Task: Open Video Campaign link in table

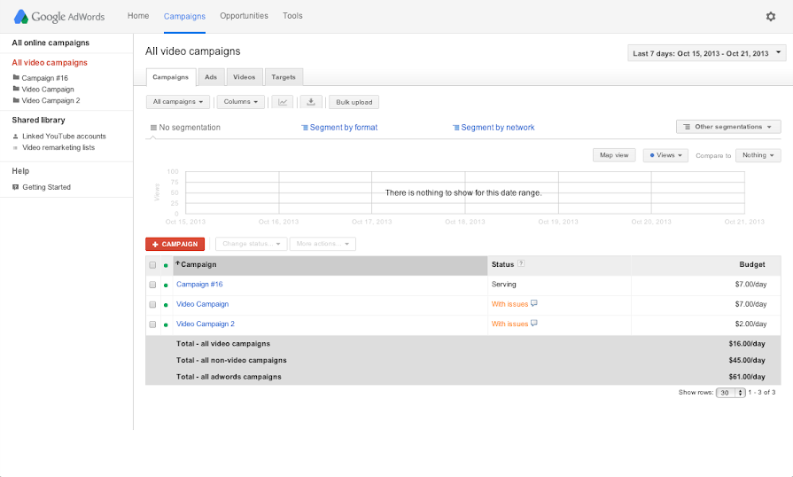Action: (202, 304)
